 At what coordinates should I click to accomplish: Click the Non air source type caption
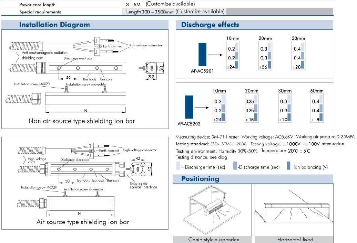coord(81,121)
